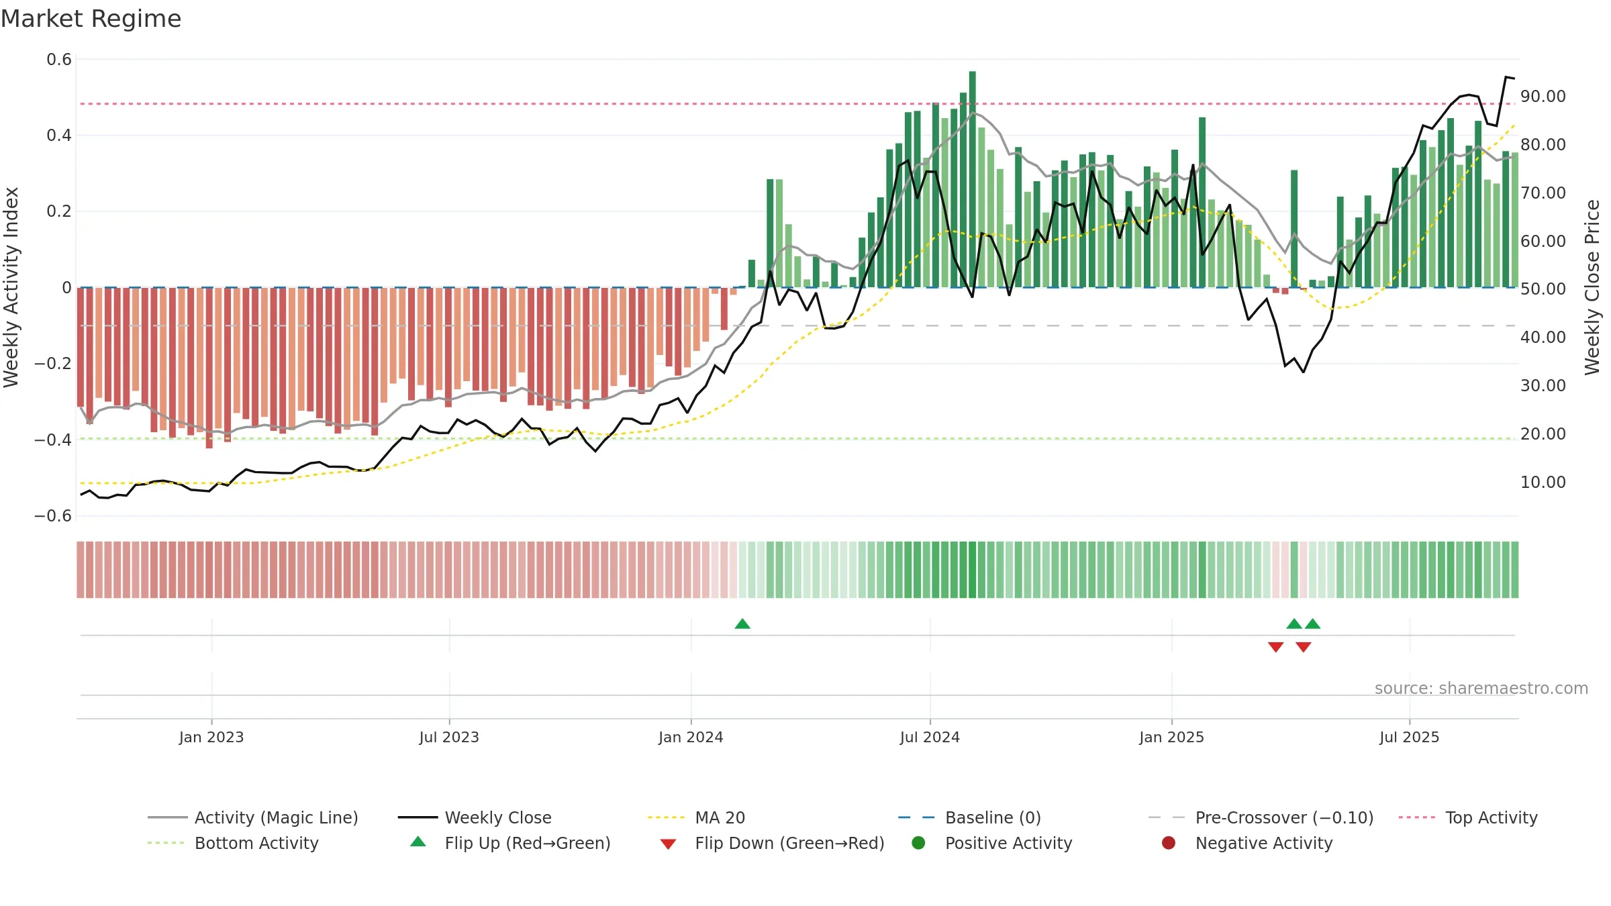Image resolution: width=1611 pixels, height=906 pixels.
Task: Click the Weekly Activity Index axis title
Action: 11,287
